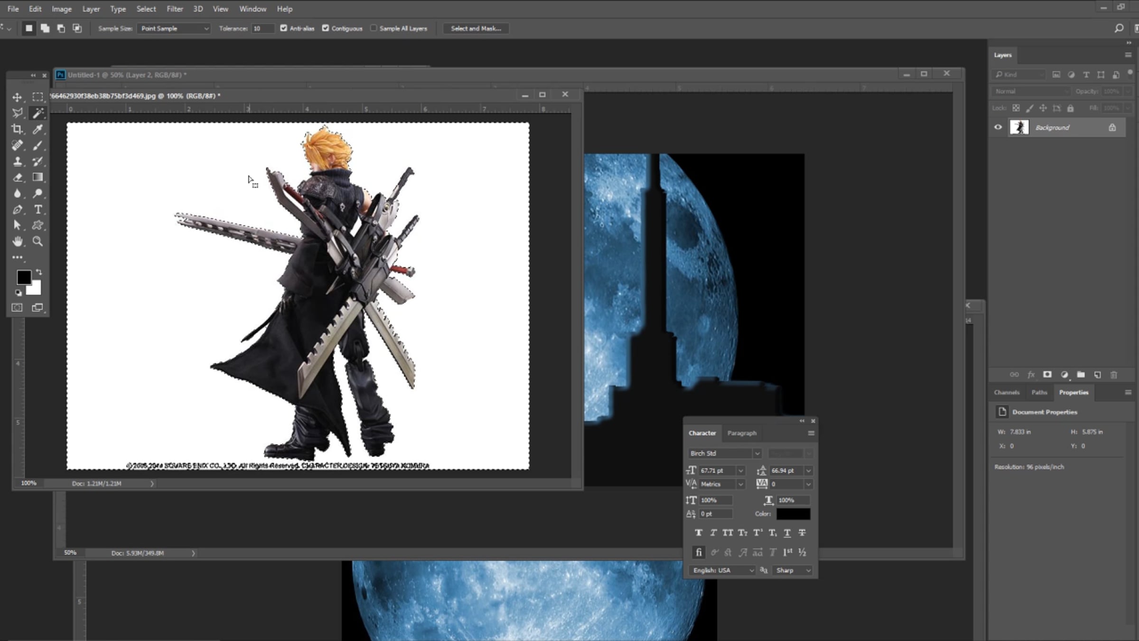The image size is (1139, 641).
Task: Select the Brush tool
Action: [x=37, y=145]
